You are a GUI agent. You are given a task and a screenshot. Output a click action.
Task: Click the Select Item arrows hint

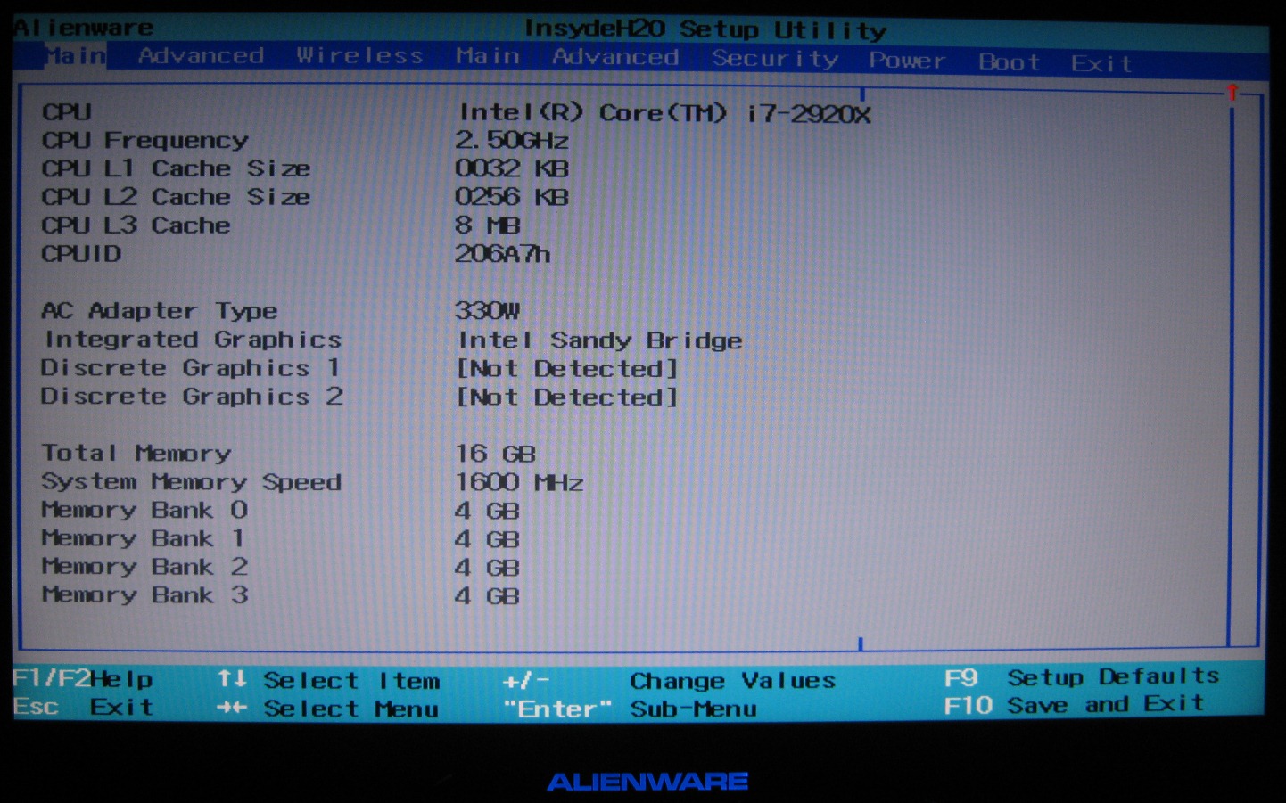[329, 680]
